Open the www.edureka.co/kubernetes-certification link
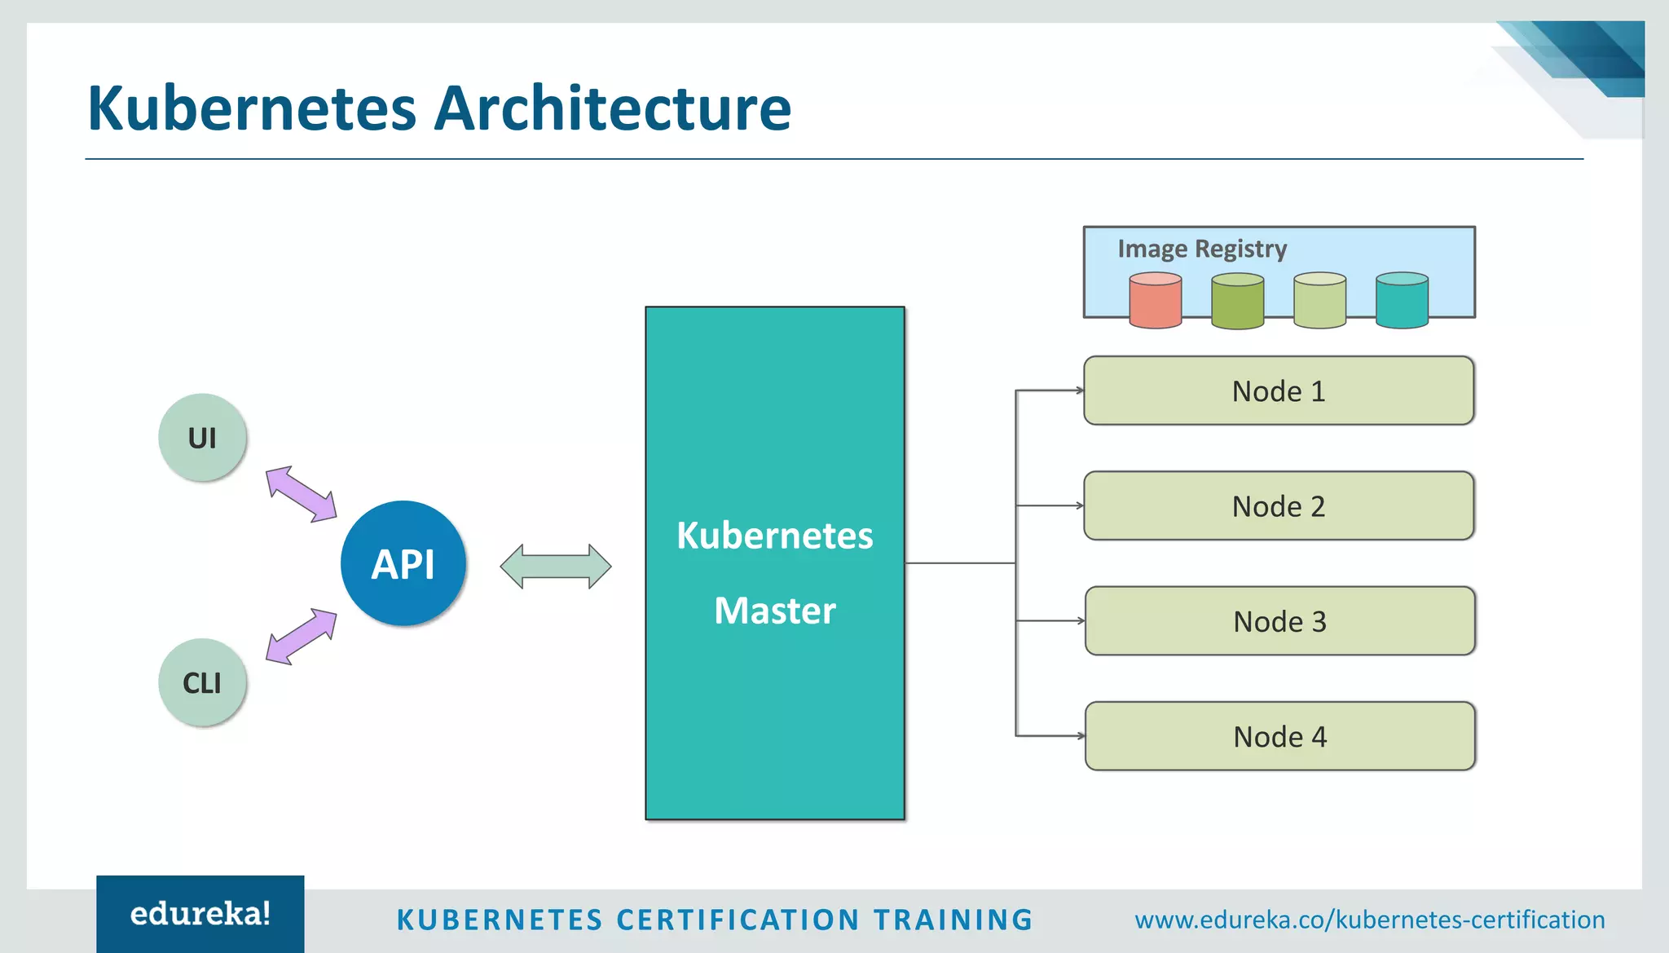The image size is (1669, 953). pyautogui.click(x=1370, y=920)
